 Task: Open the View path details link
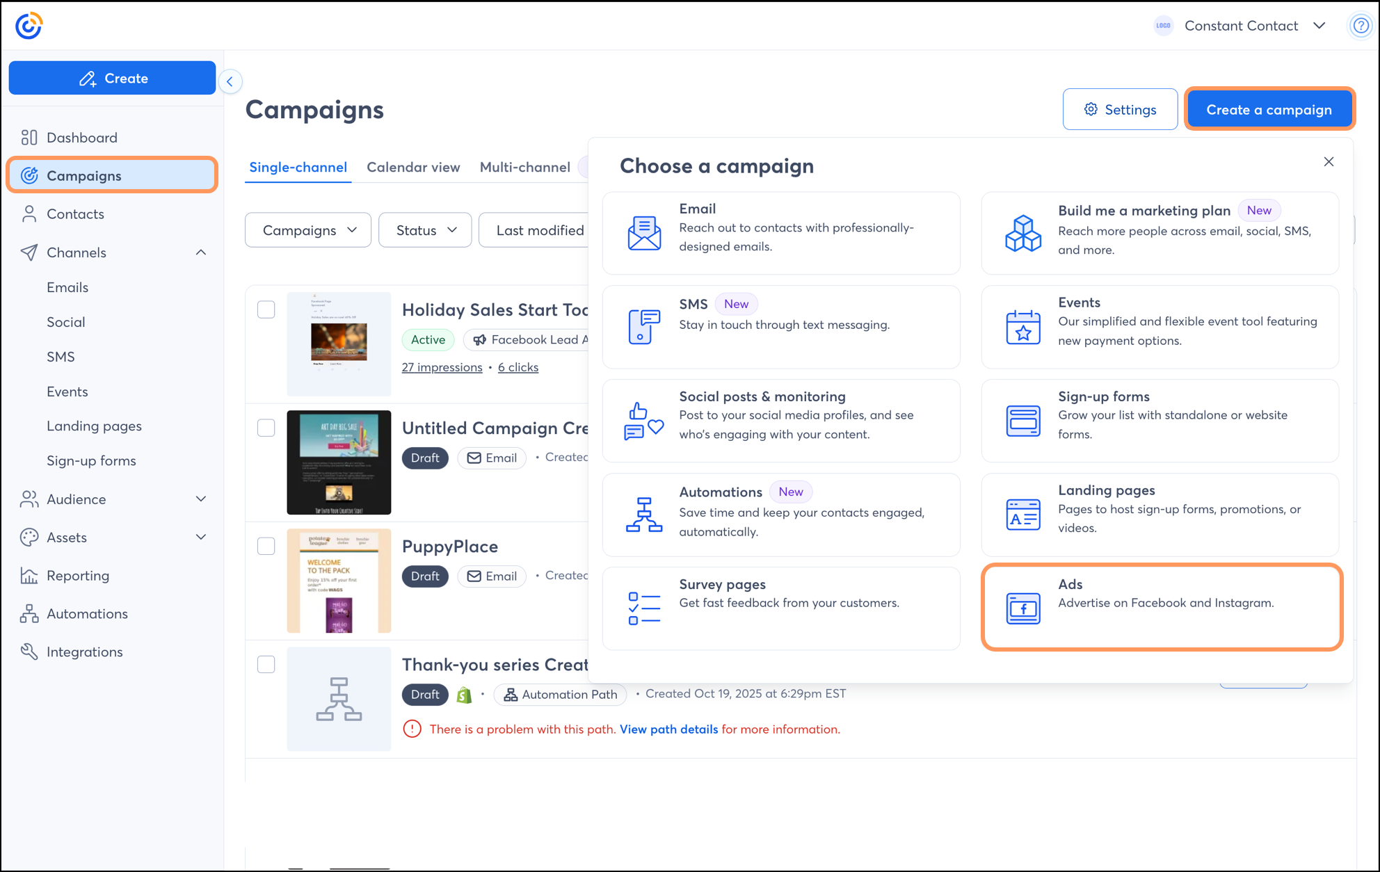668,729
